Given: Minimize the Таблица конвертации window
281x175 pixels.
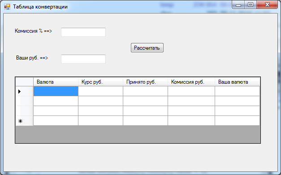Looking at the screenshot, I should [x=238, y=5].
